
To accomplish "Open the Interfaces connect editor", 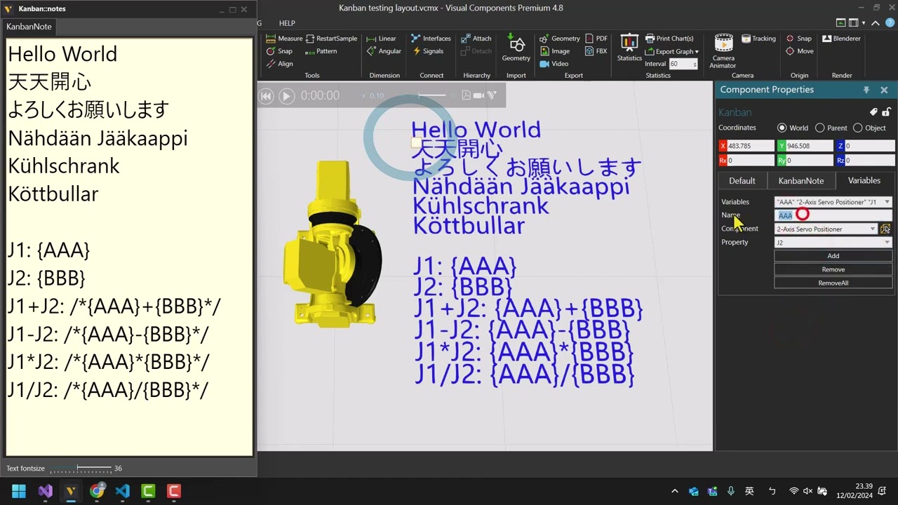I will pyautogui.click(x=431, y=39).
